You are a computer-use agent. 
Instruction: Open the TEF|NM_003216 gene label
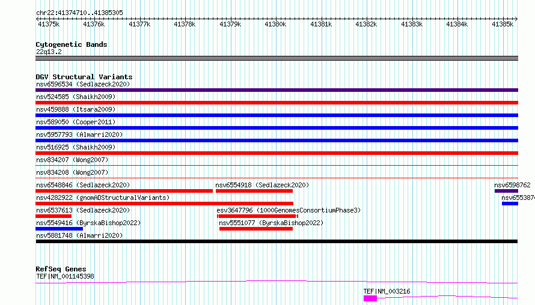coord(387,291)
